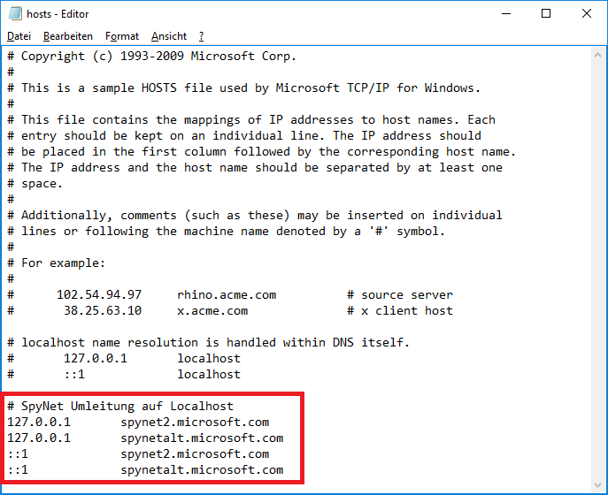
Task: Click the scrollbar down arrow
Action: (597, 485)
